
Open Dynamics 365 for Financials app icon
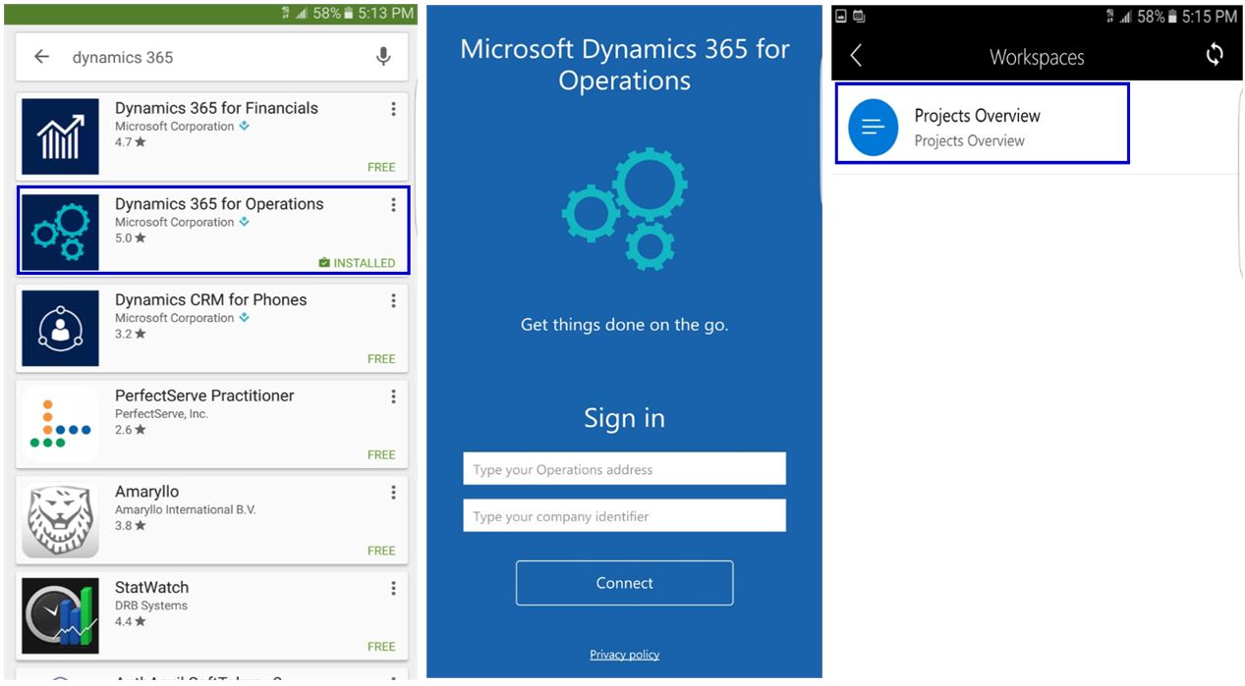(x=60, y=136)
